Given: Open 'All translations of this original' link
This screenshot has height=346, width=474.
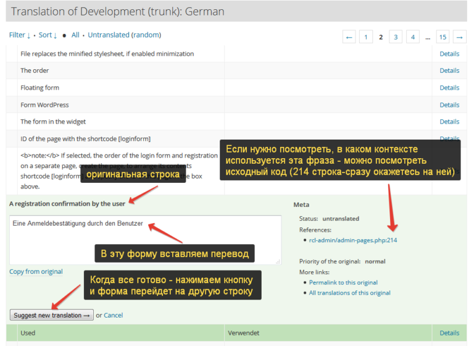Looking at the screenshot, I should pos(349,293).
